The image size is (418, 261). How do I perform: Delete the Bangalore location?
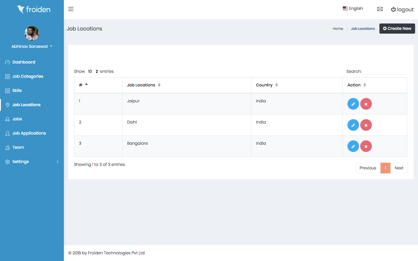pyautogui.click(x=366, y=146)
